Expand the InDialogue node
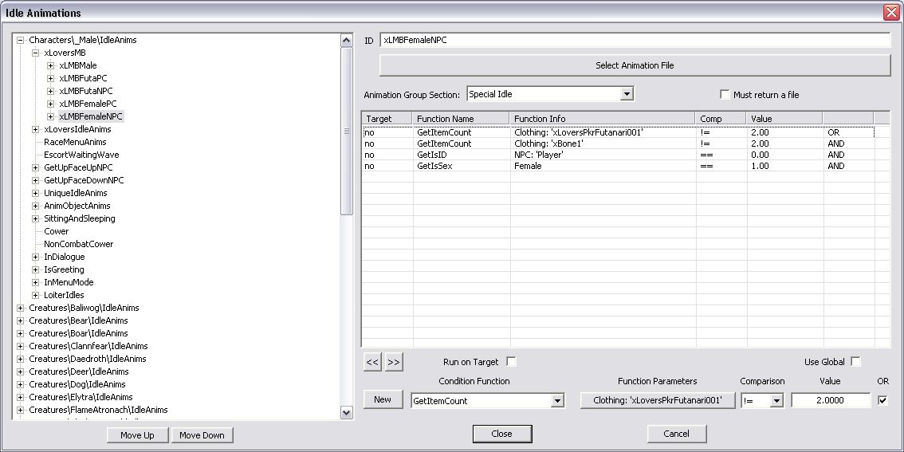Viewport: 904px width, 452px height. click(36, 257)
